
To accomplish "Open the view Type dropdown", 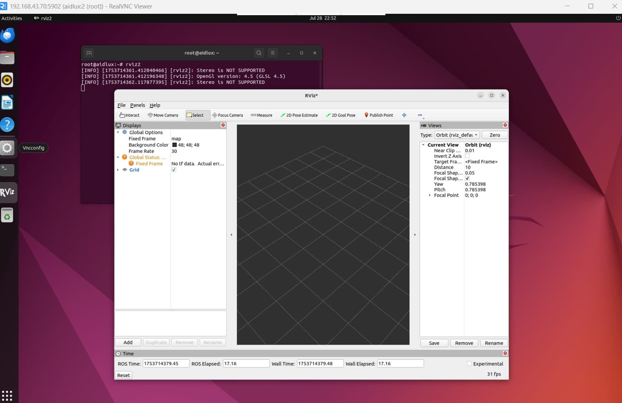I will 457,135.
